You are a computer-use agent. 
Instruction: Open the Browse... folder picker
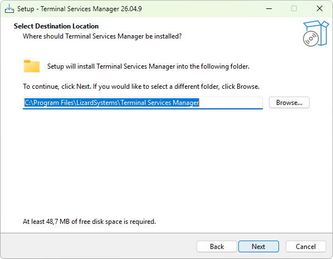289,103
